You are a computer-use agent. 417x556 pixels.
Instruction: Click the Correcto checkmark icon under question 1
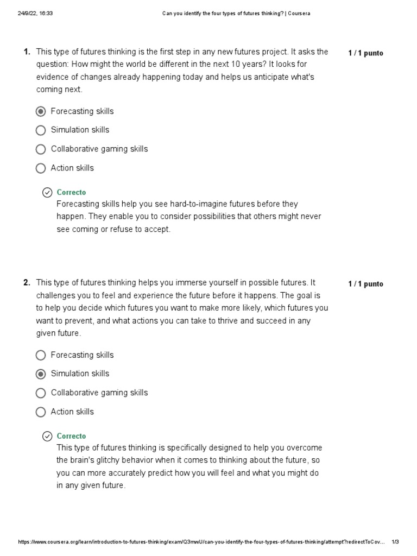[x=47, y=192]
